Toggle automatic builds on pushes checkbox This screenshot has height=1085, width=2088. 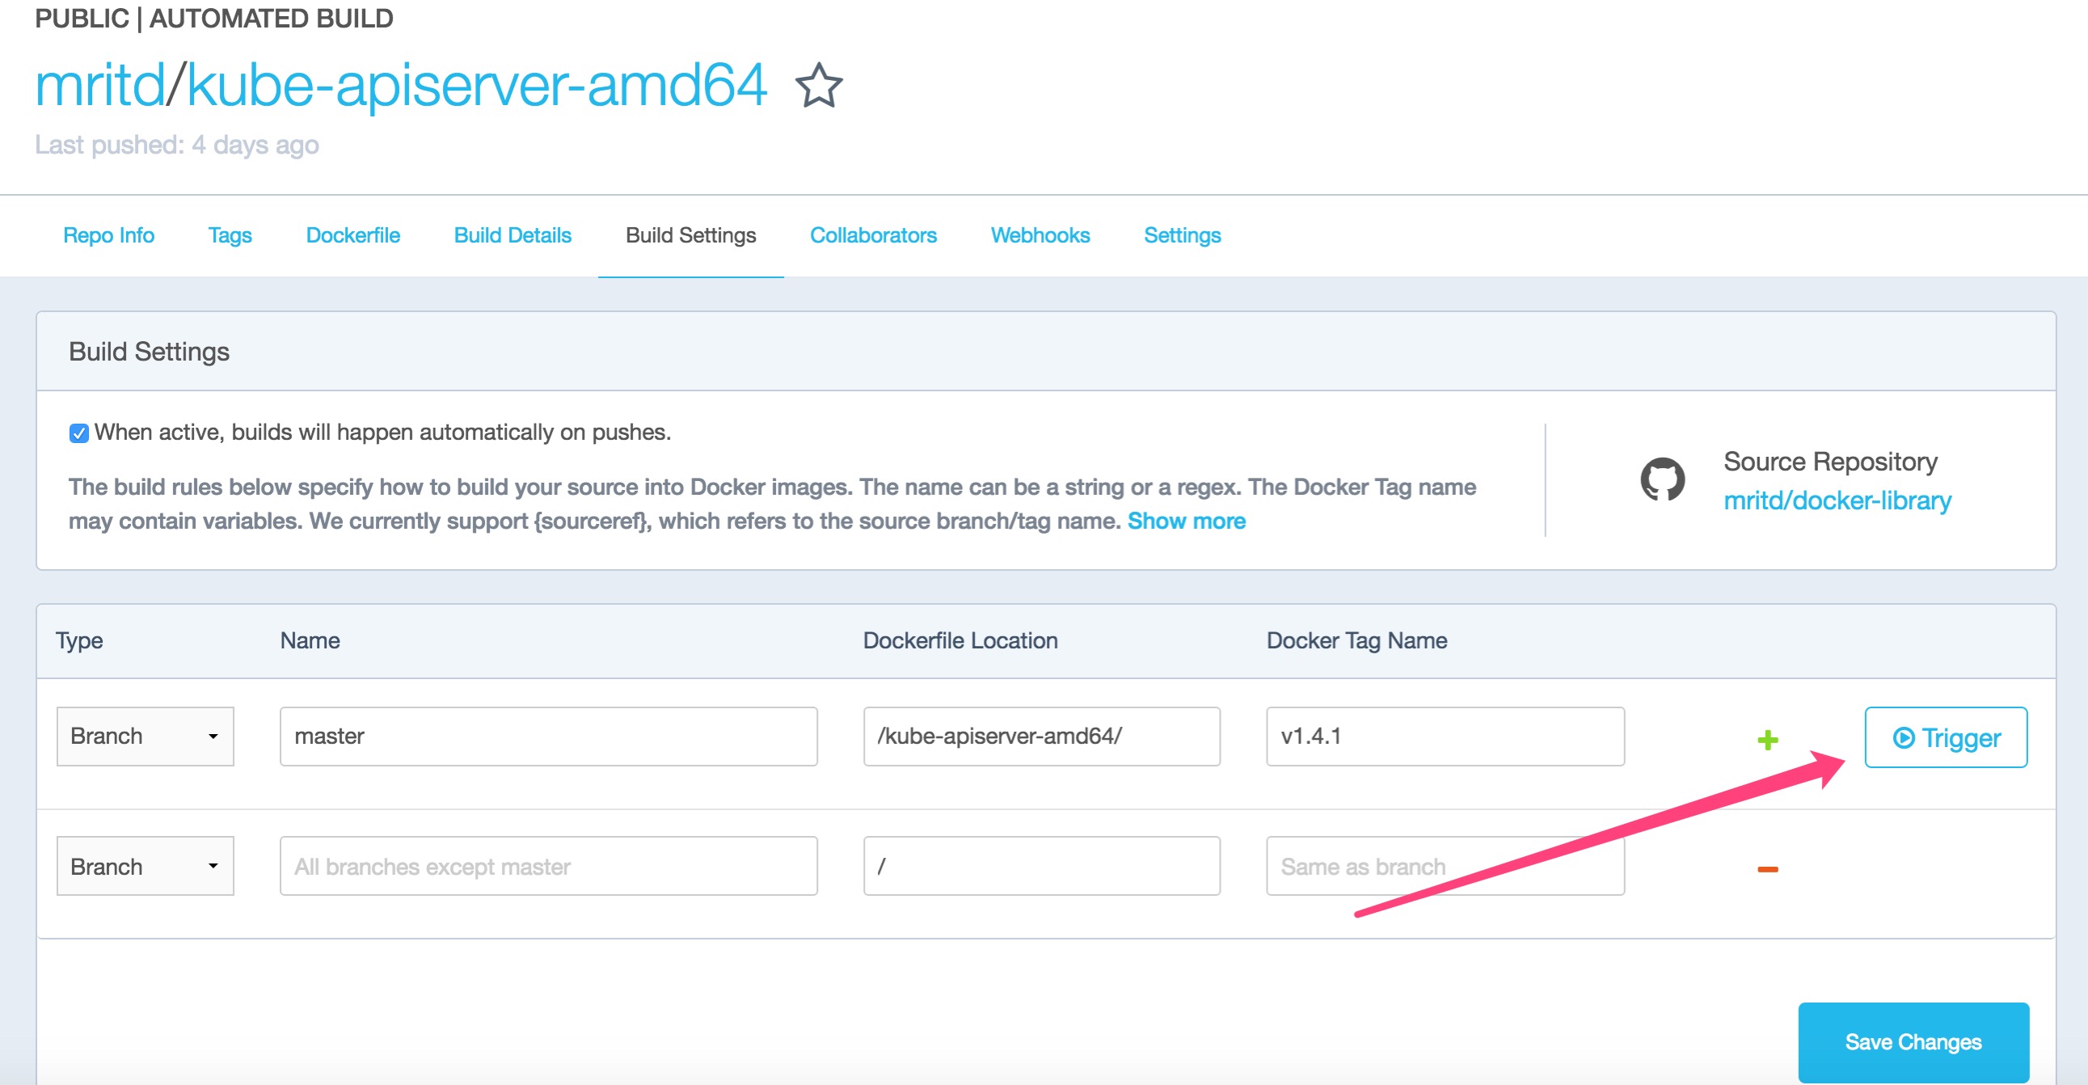click(x=78, y=433)
